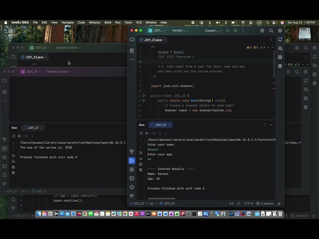The image size is (319, 239).
Task: Open editor tab options in the J201_22 window
Action: click(271, 40)
